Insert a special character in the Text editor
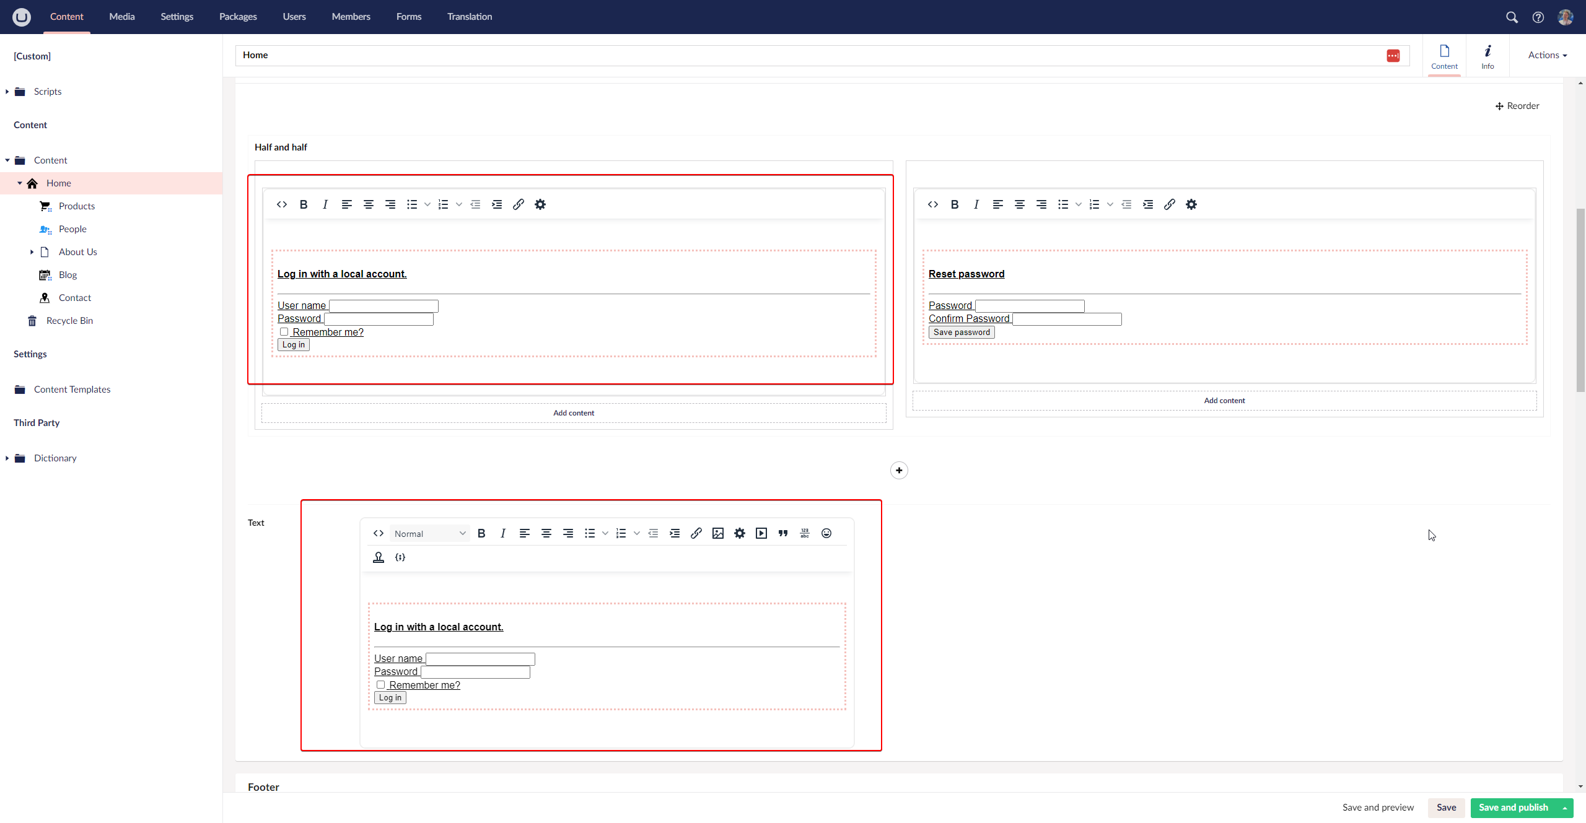This screenshot has height=823, width=1586. (804, 533)
